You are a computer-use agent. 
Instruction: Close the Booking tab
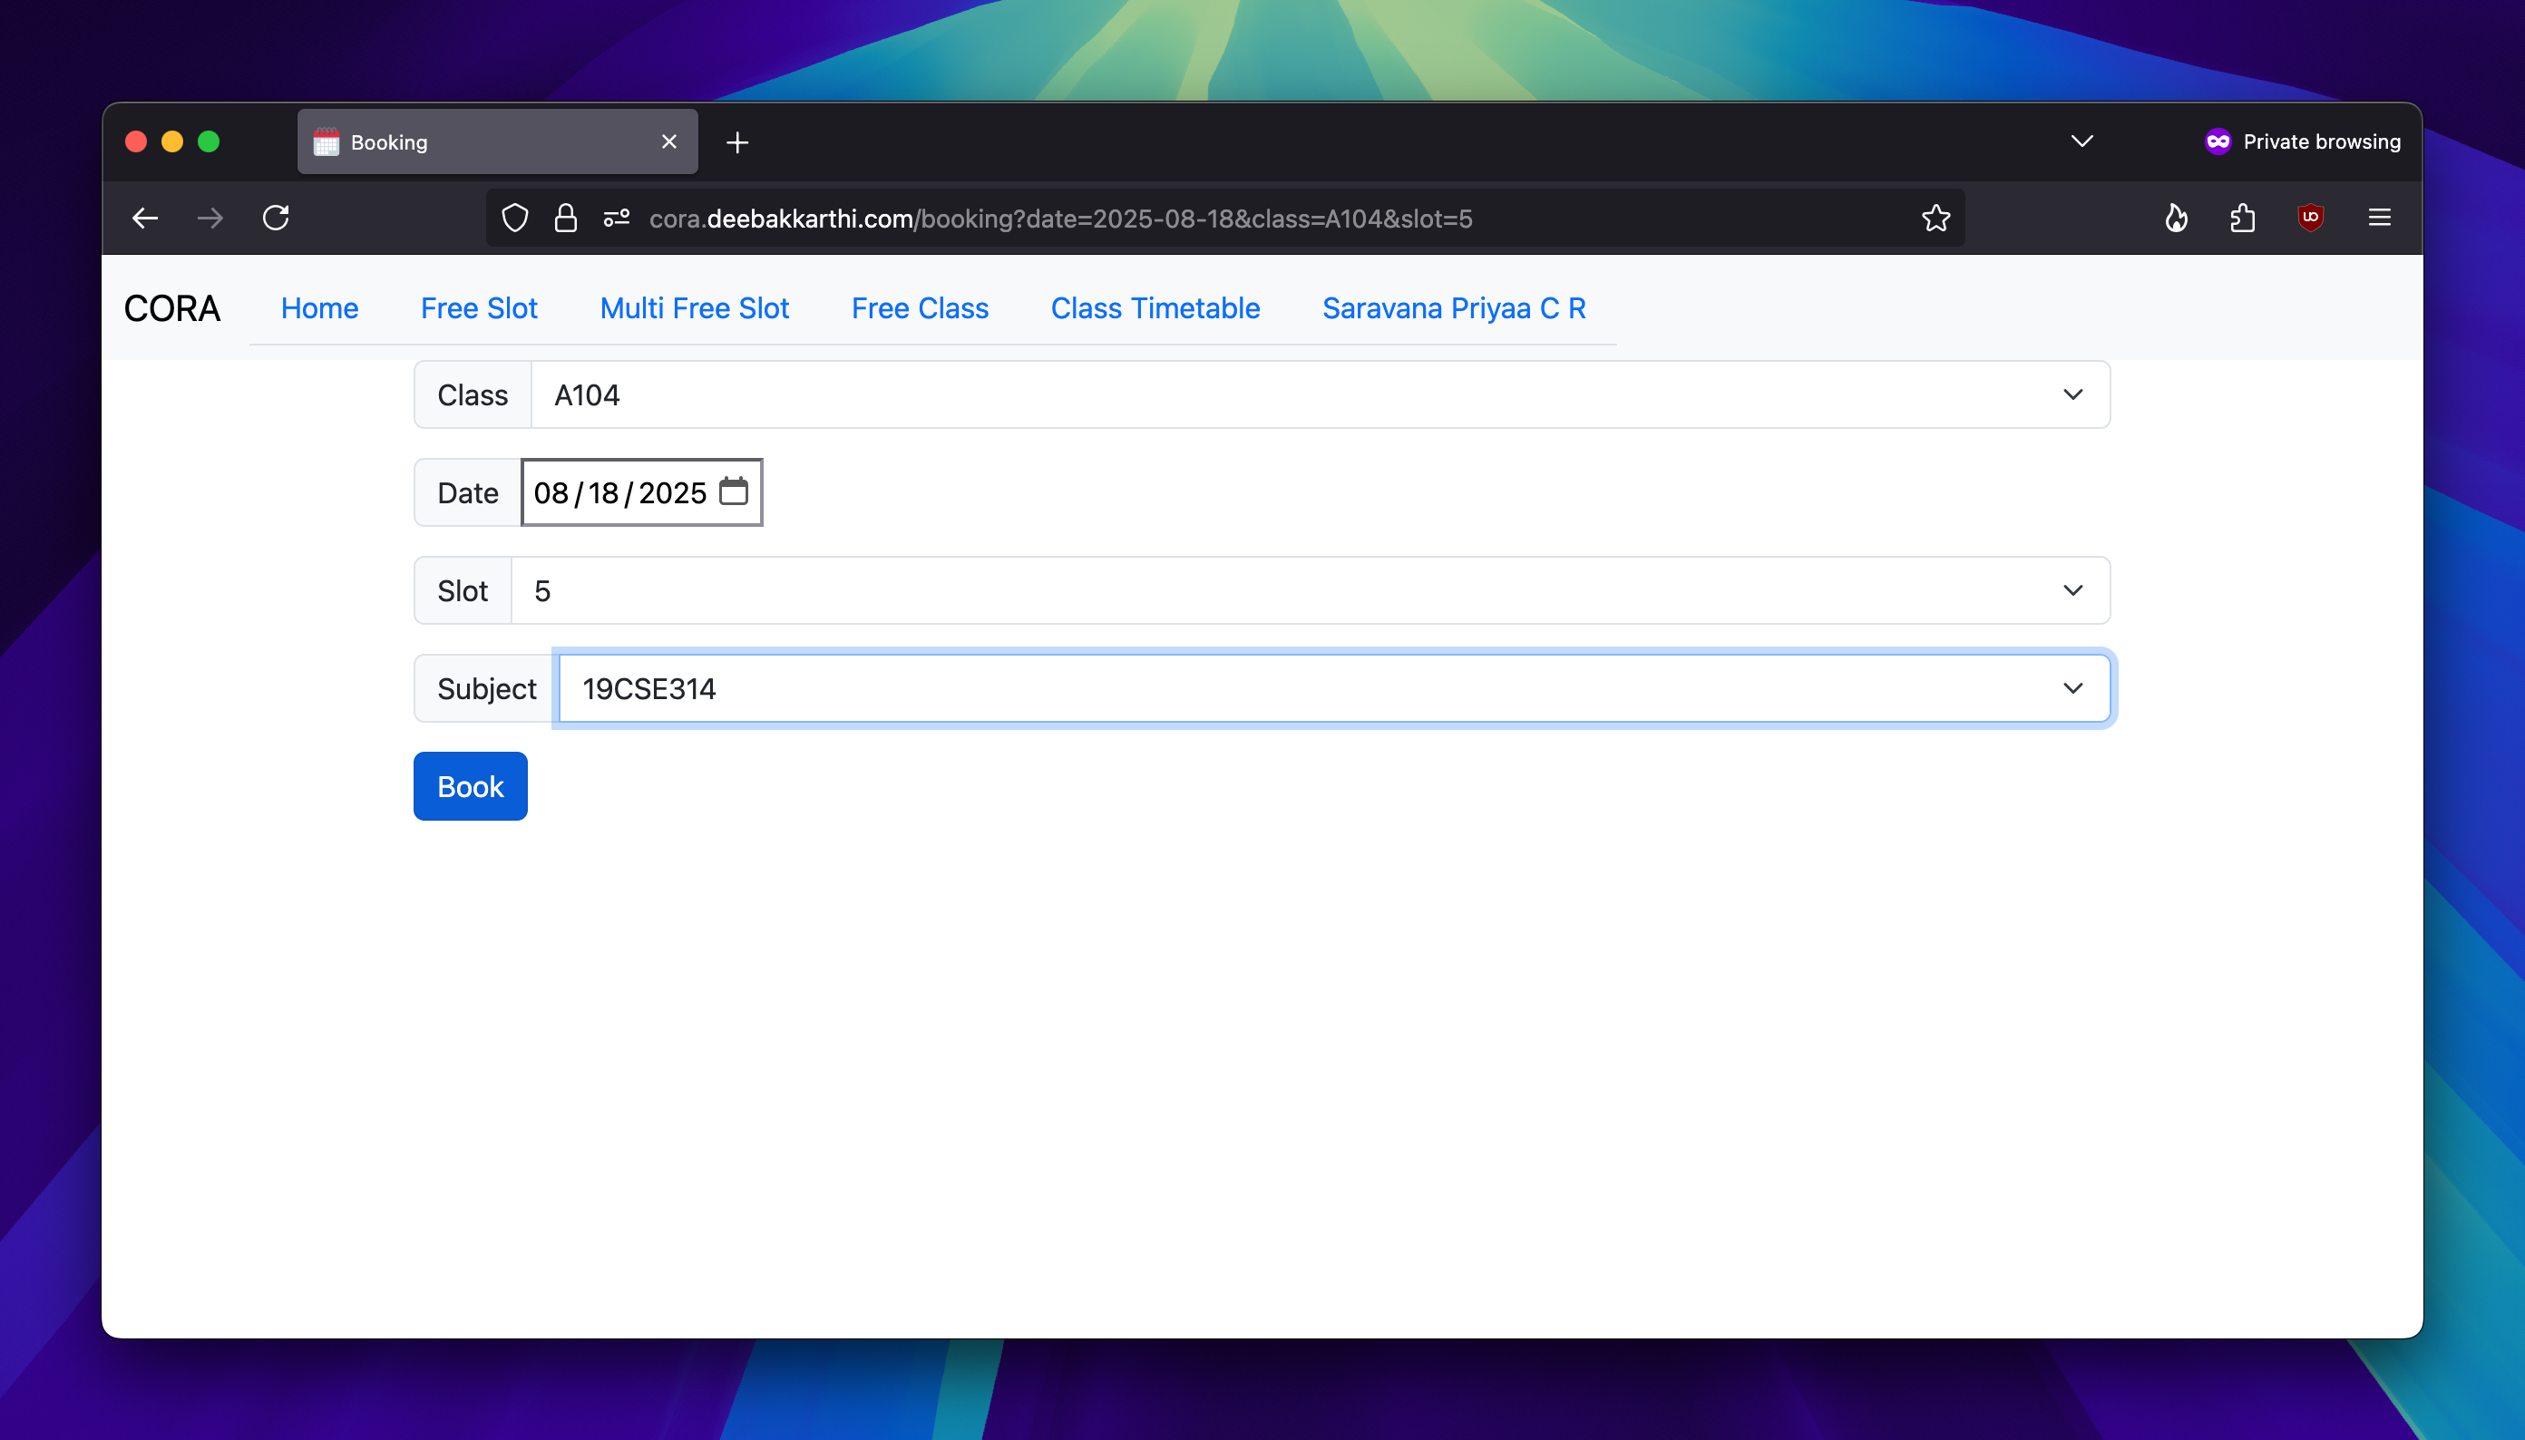tap(668, 142)
